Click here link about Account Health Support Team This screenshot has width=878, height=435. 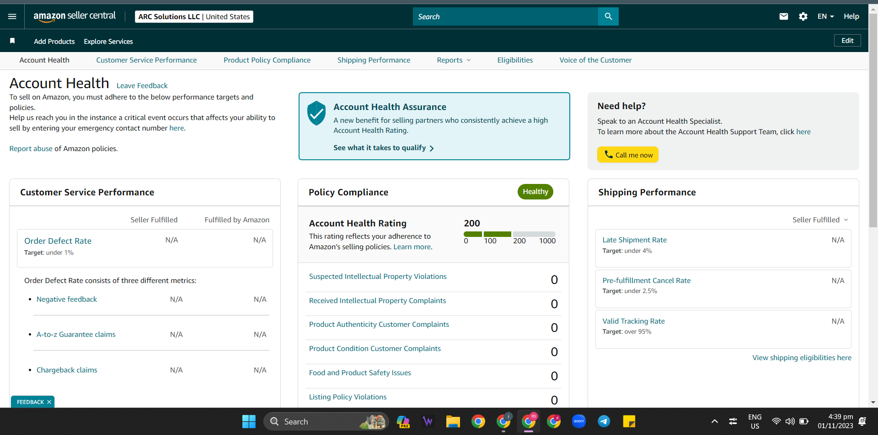click(x=803, y=132)
